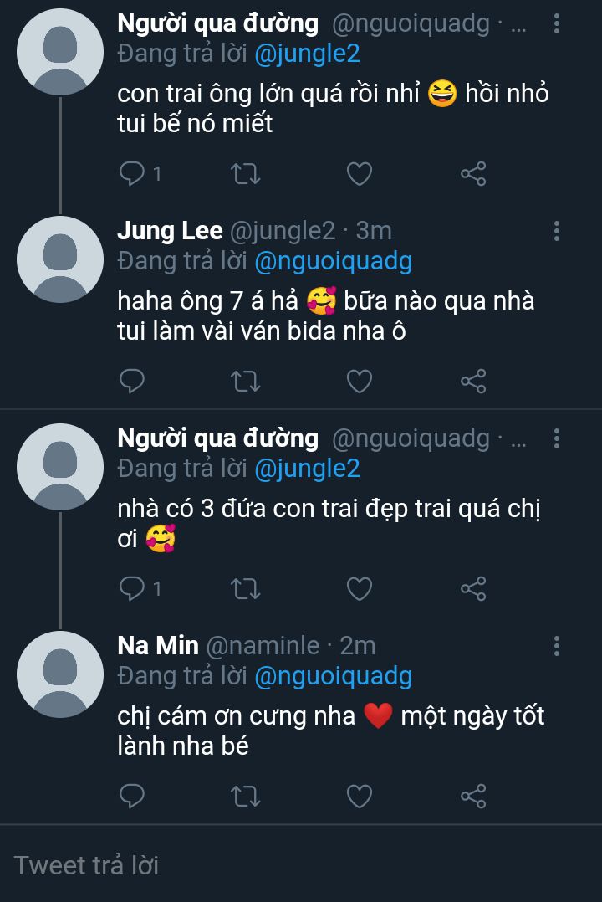
Task: Open more options for Na Min's tweet
Action: click(557, 646)
